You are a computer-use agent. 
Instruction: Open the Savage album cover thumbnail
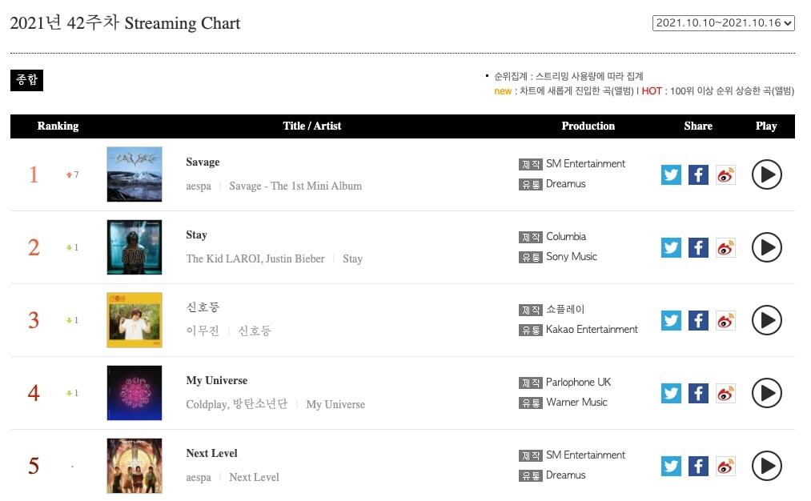coord(134,174)
